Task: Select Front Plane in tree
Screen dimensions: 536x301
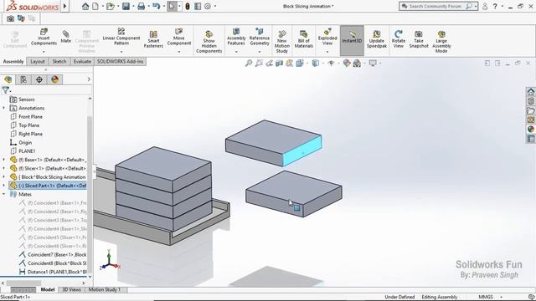Action: click(30, 117)
